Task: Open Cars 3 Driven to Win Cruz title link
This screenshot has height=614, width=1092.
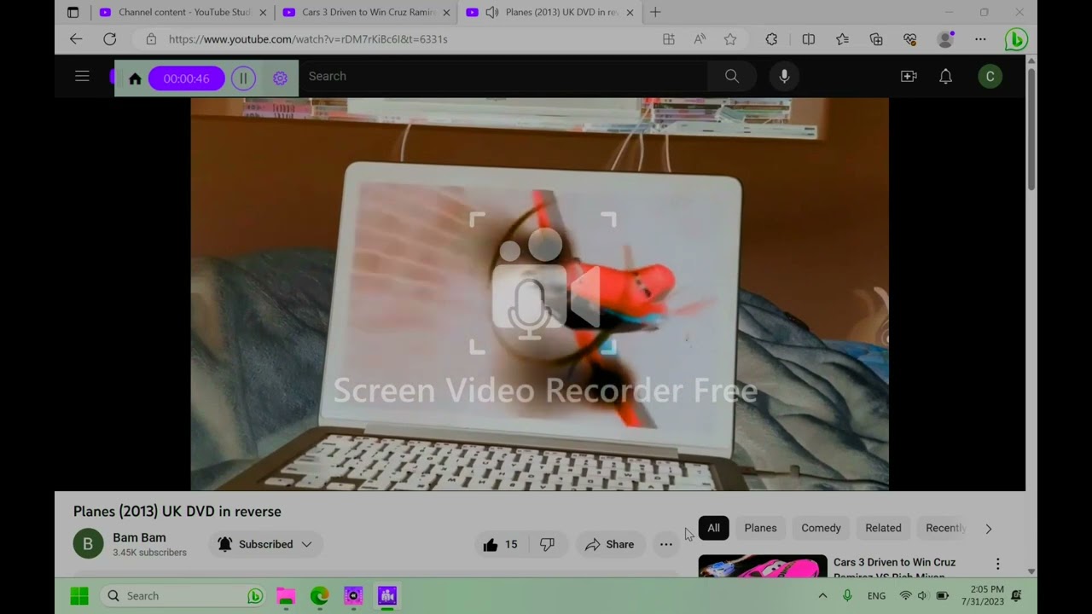Action: pyautogui.click(x=894, y=569)
